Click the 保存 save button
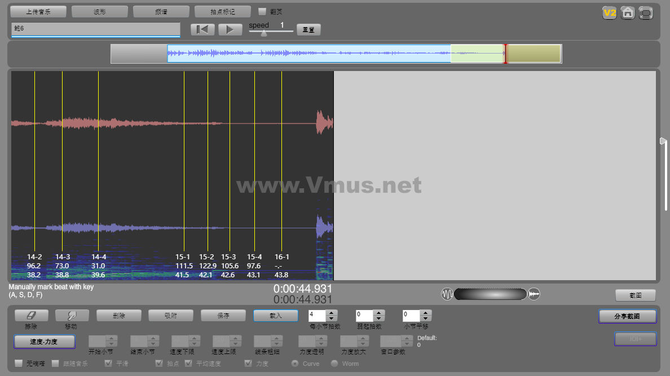Screen dimensions: 670x376 (223, 315)
